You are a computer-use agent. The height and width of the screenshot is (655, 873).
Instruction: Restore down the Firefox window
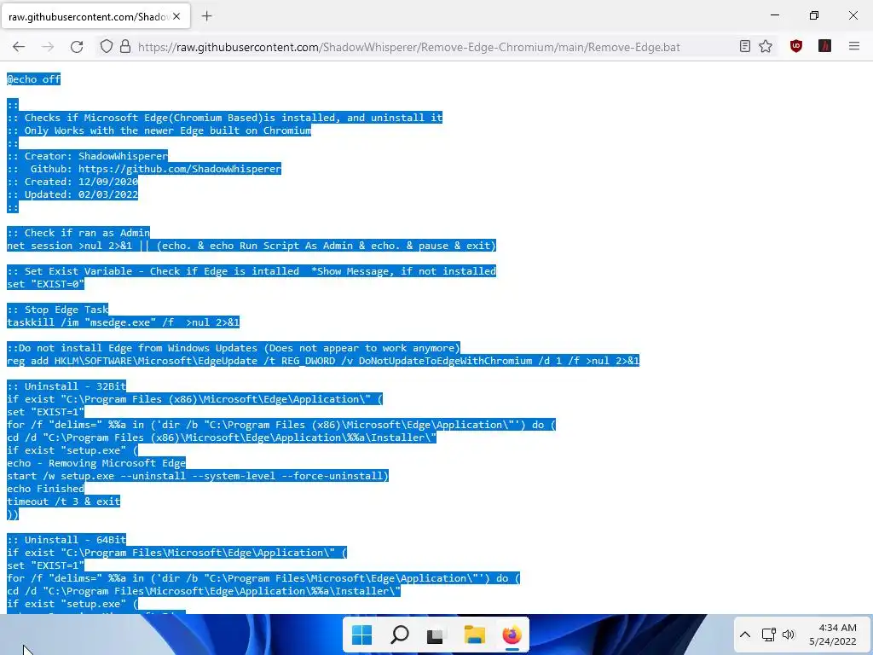[x=814, y=15]
